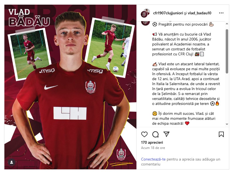The height and width of the screenshot is (174, 237).
Task: Click the Conectează-te login link
Action: [x=153, y=159]
